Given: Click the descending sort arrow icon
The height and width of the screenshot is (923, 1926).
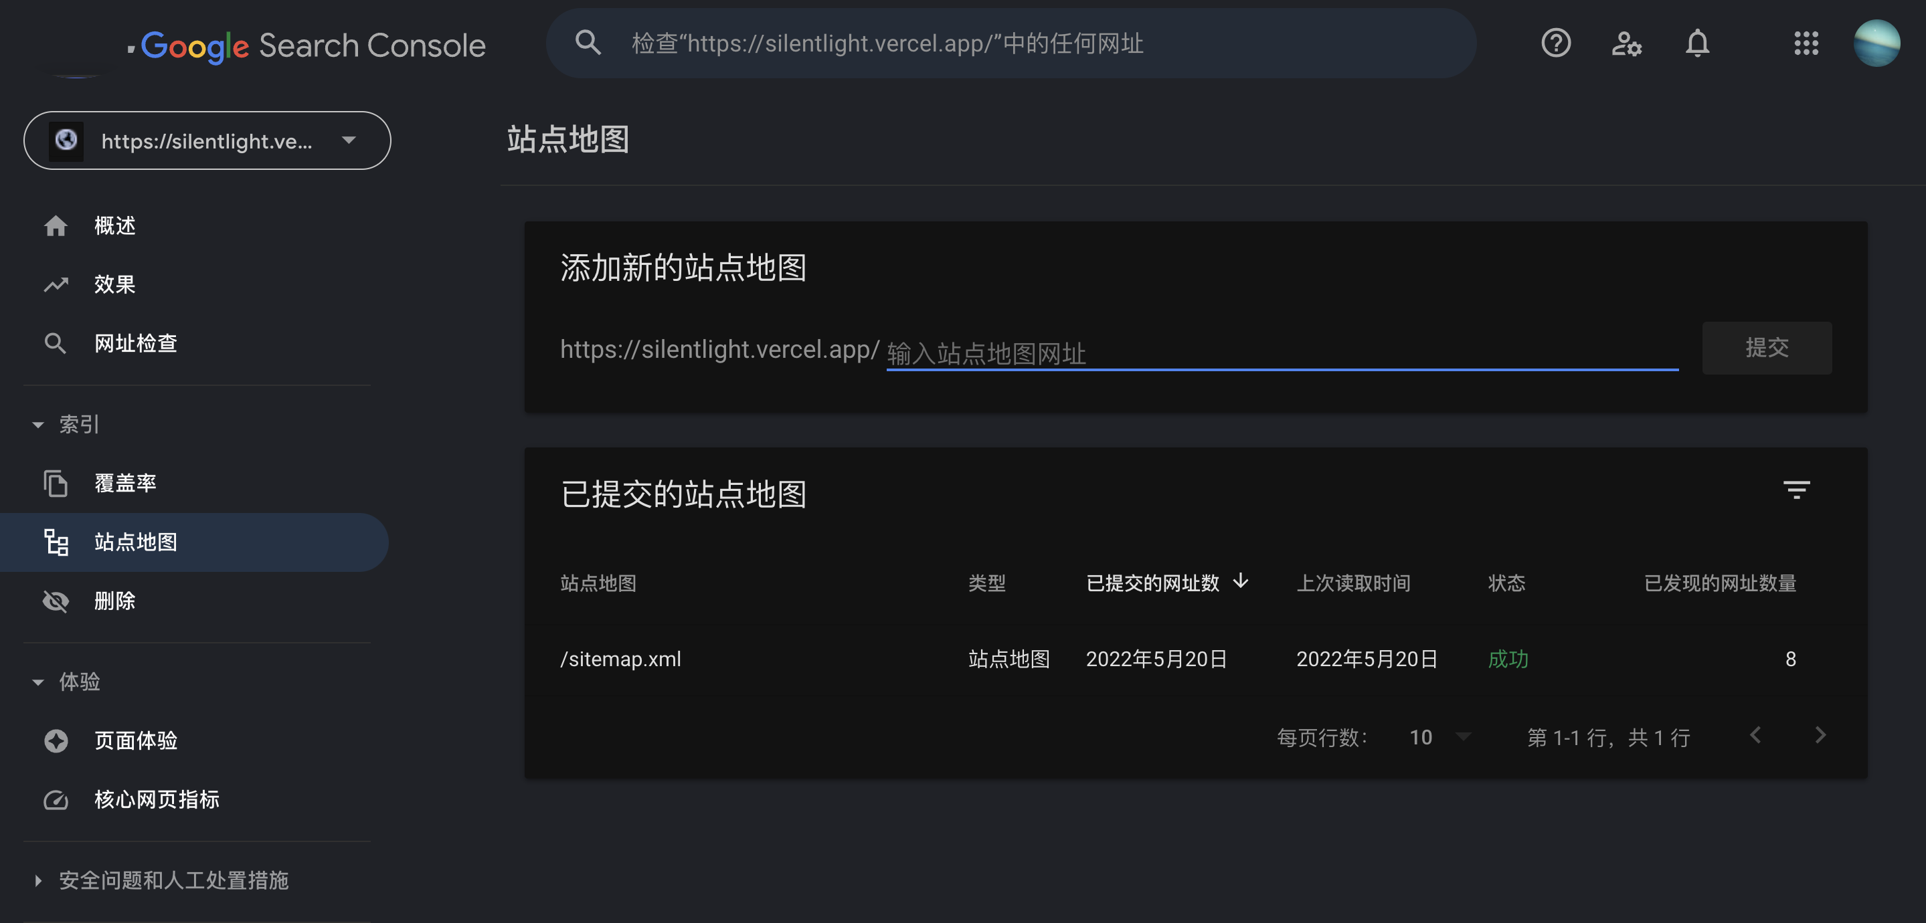Looking at the screenshot, I should point(1240,581).
